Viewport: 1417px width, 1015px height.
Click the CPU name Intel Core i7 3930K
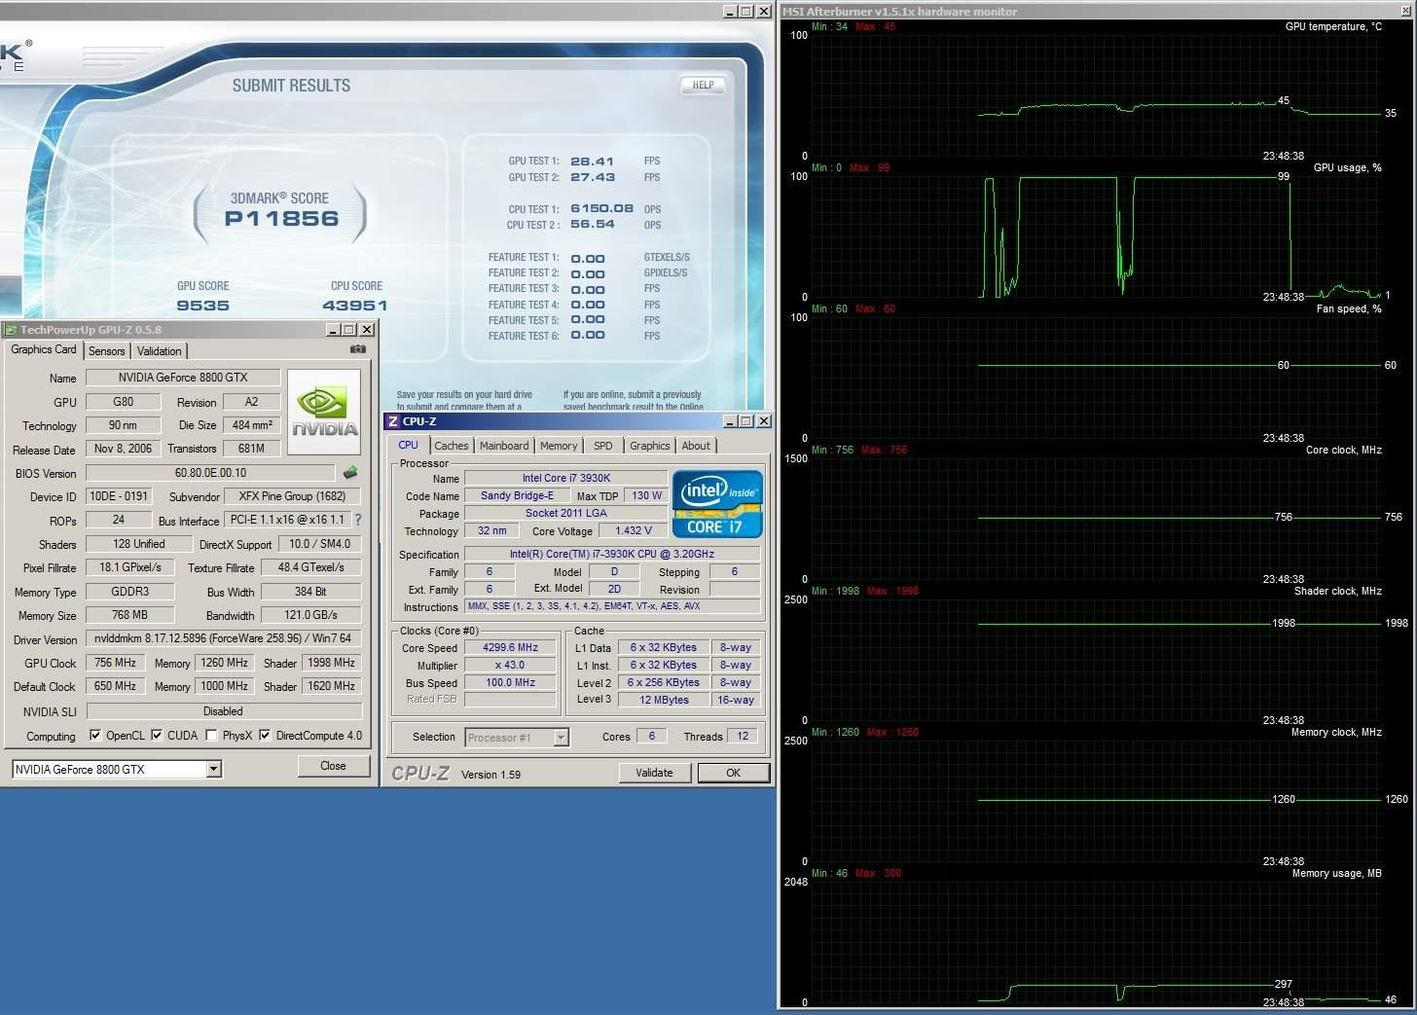tap(566, 478)
